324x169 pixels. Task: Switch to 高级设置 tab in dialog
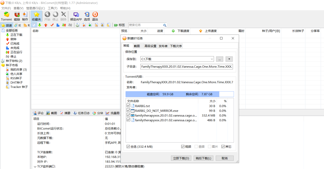(x=150, y=46)
